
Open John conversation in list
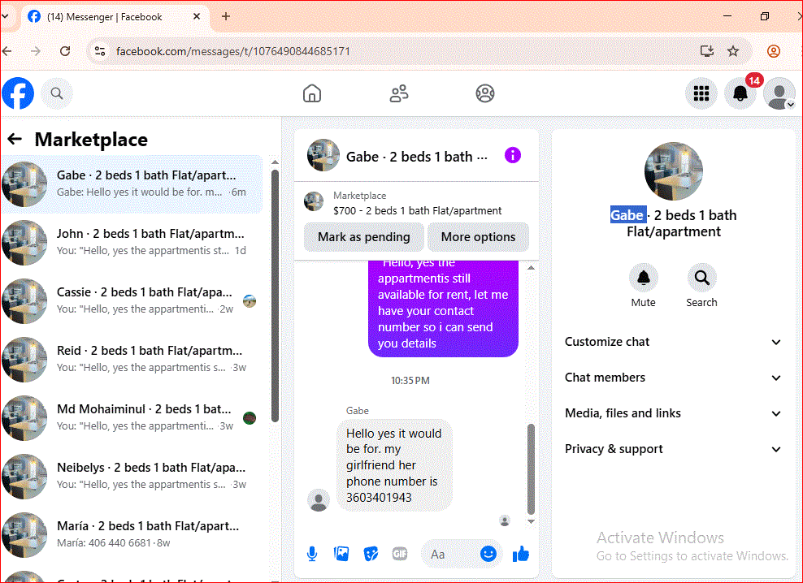[132, 242]
